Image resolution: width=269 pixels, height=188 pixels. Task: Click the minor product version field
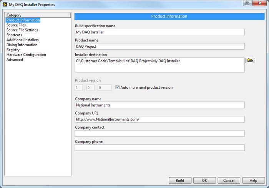pos(90,88)
